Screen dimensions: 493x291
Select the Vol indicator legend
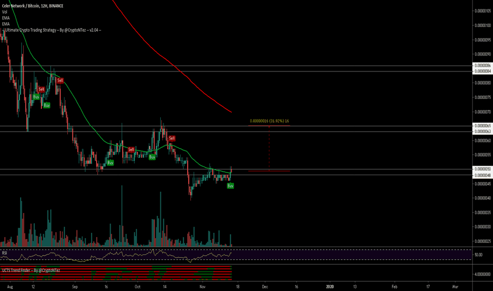[4, 12]
